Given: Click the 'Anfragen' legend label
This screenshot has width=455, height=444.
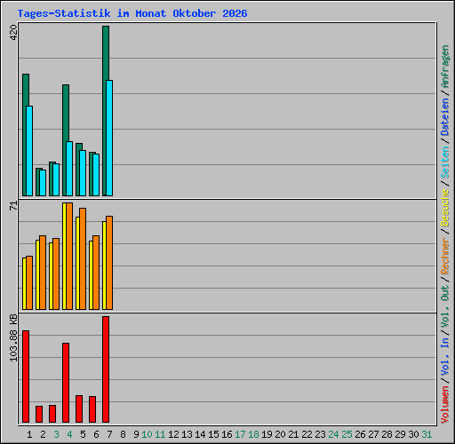Looking at the screenshot, I should 445,67.
